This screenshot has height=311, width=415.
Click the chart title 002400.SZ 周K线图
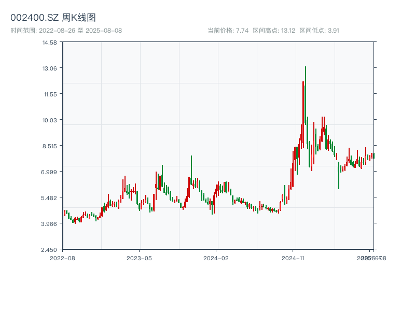53,18
